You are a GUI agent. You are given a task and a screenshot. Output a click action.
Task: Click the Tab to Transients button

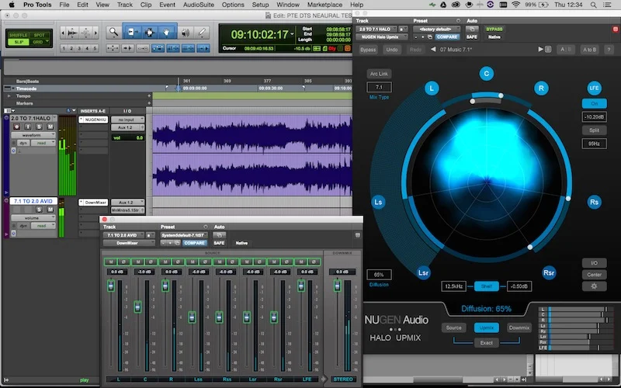[x=127, y=48]
